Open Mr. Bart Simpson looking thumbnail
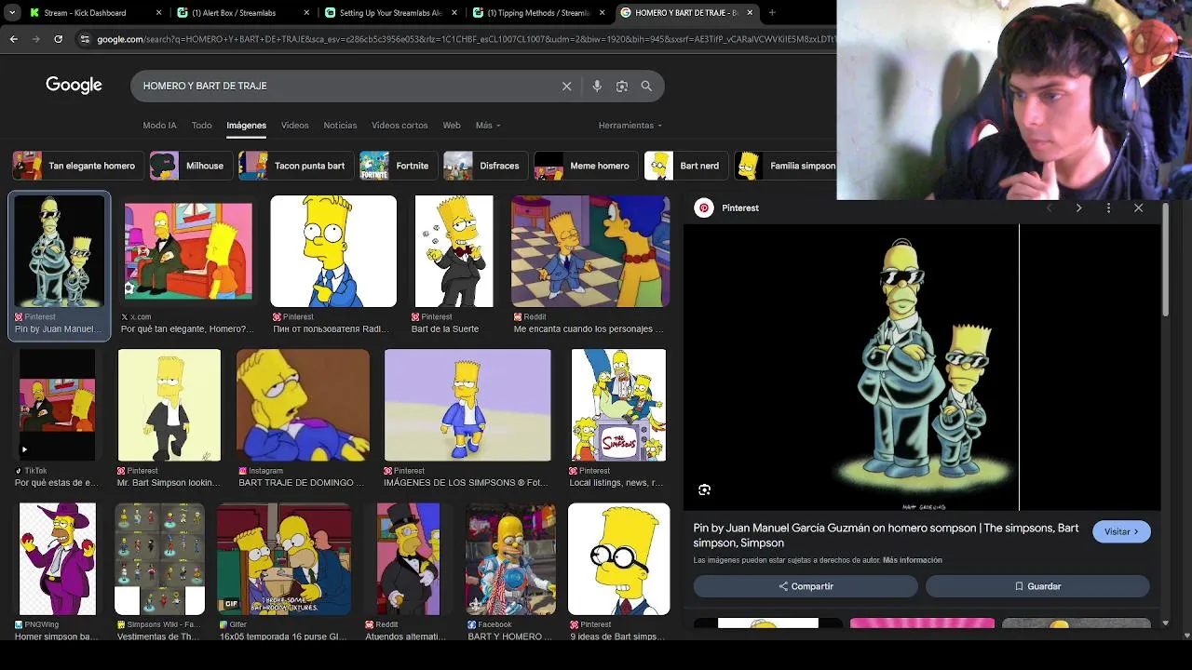1192x670 pixels. [169, 406]
